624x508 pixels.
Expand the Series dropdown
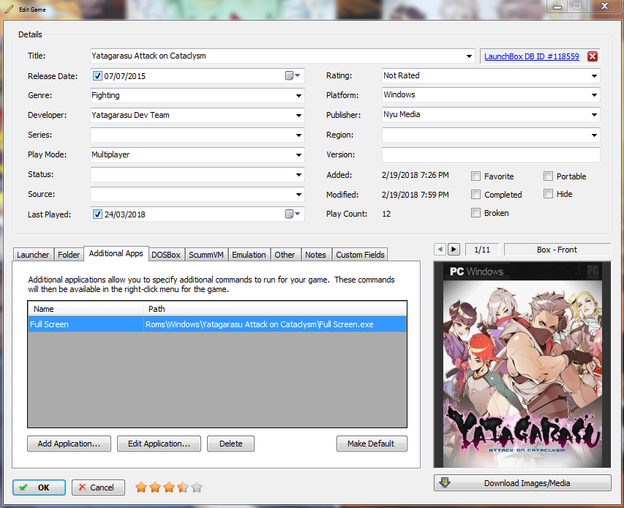click(298, 135)
